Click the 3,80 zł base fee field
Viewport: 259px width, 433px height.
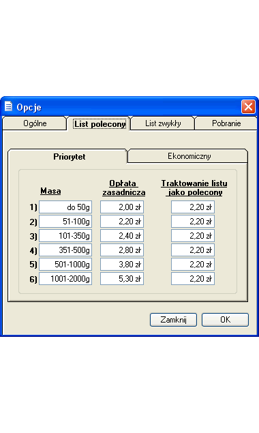click(122, 265)
